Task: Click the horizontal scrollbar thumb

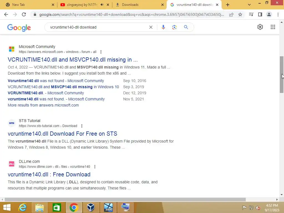Action: coord(125,200)
